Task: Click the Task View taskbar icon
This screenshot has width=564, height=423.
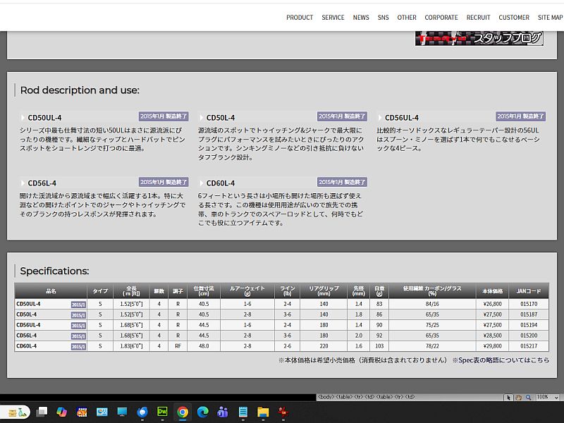Action: coord(43,412)
